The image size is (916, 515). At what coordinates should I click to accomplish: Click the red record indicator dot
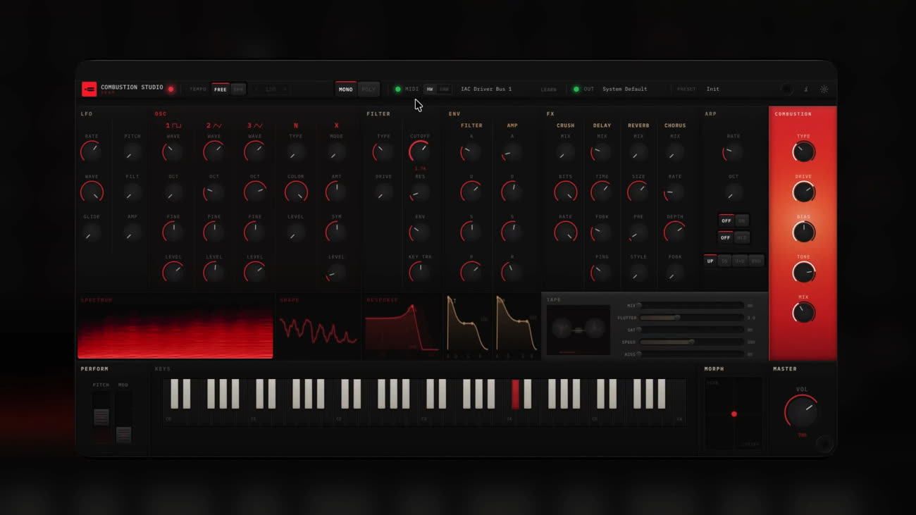171,89
